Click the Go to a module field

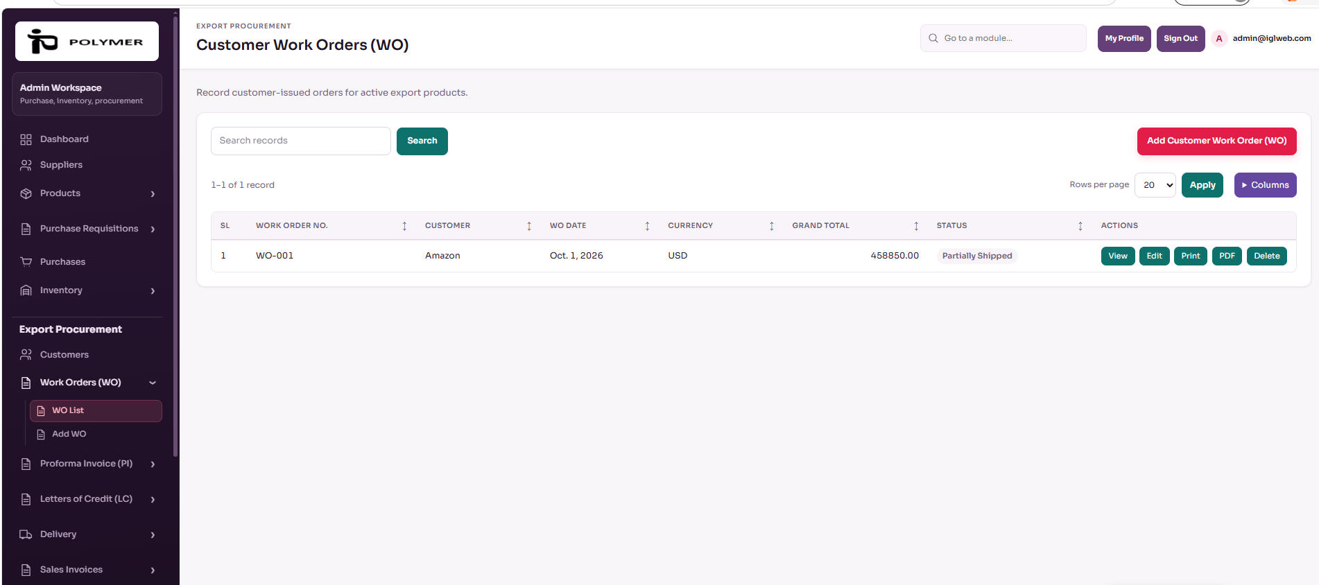(1003, 38)
